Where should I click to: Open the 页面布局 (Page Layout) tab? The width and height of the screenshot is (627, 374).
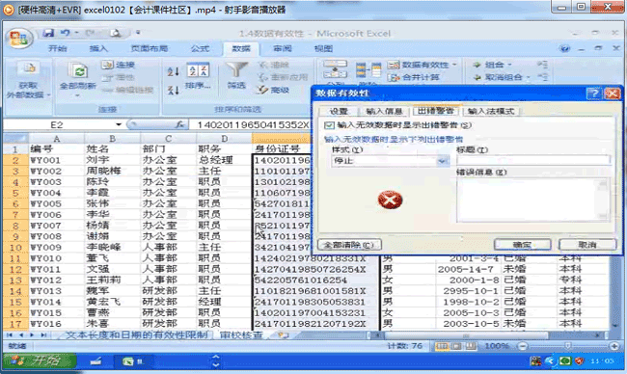pos(150,49)
